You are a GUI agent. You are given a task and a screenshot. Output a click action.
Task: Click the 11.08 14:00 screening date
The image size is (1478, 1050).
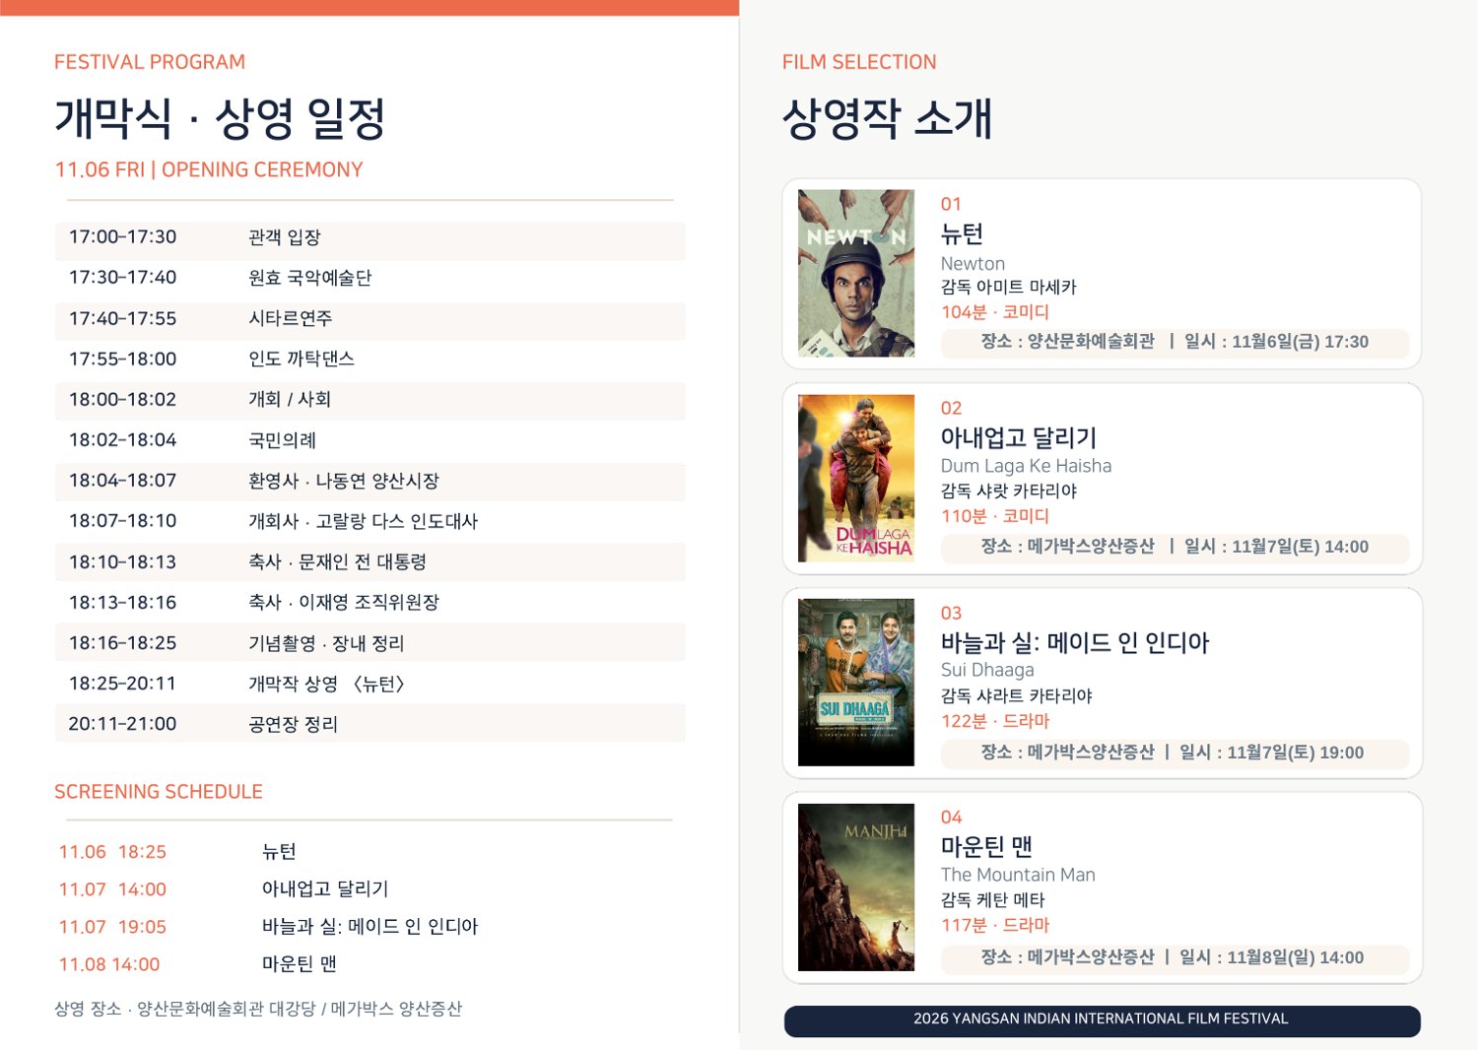(x=108, y=964)
